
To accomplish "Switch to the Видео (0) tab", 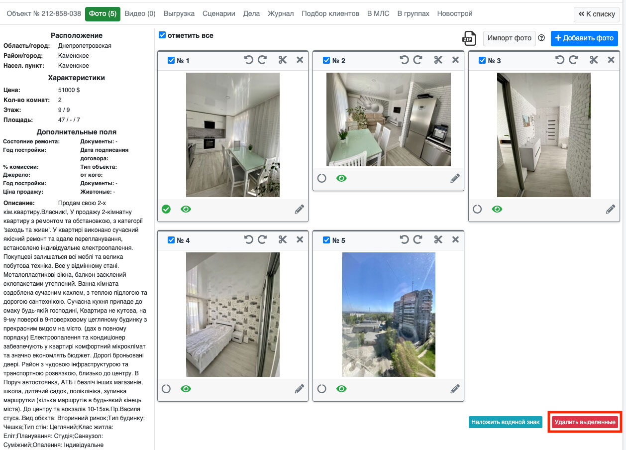I will [140, 14].
